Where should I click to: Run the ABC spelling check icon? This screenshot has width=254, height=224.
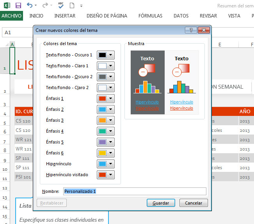[x=61, y=5]
